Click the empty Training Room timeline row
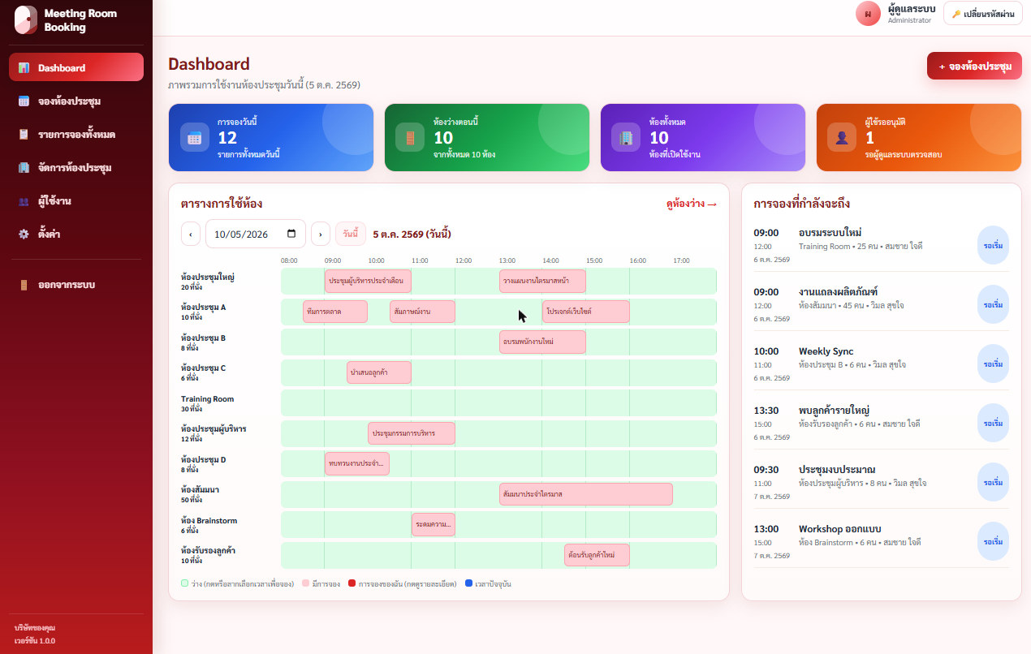Screen dimensions: 1031x654 [x=498, y=402]
